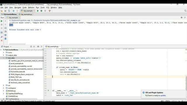
Task: Navigate forward with grey arrow icon
Action: coord(17,11)
